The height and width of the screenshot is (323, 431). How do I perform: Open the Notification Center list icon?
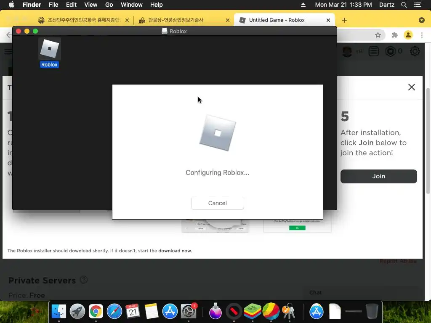pyautogui.click(x=417, y=5)
